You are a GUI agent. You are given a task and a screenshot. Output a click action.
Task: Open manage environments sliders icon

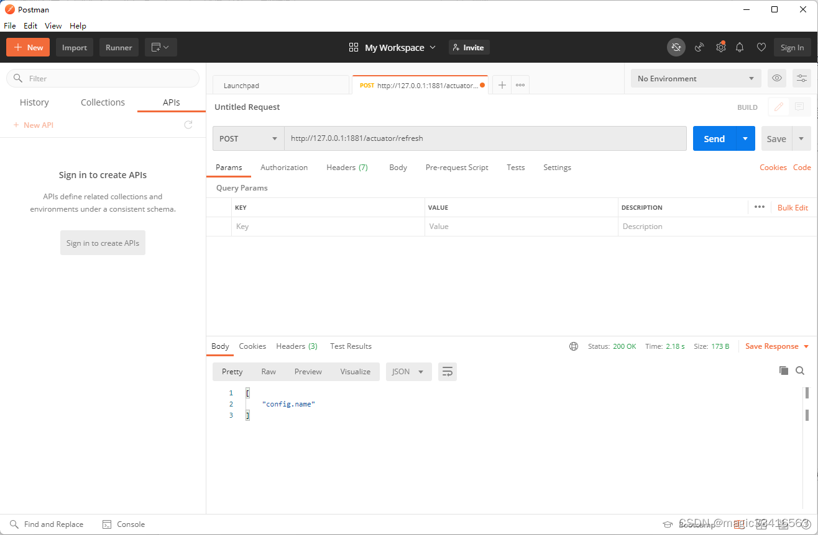802,78
